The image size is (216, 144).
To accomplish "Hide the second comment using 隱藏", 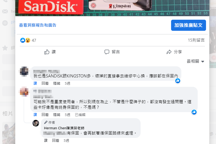I will coord(57,115).
